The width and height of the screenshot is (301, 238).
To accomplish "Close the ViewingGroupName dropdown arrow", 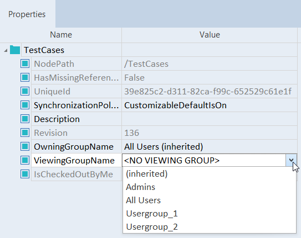I will (x=291, y=160).
